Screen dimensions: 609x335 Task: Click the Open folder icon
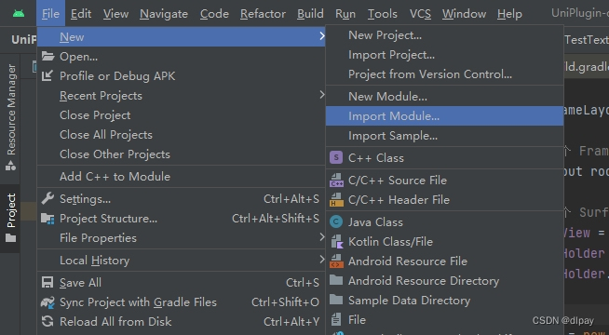47,56
